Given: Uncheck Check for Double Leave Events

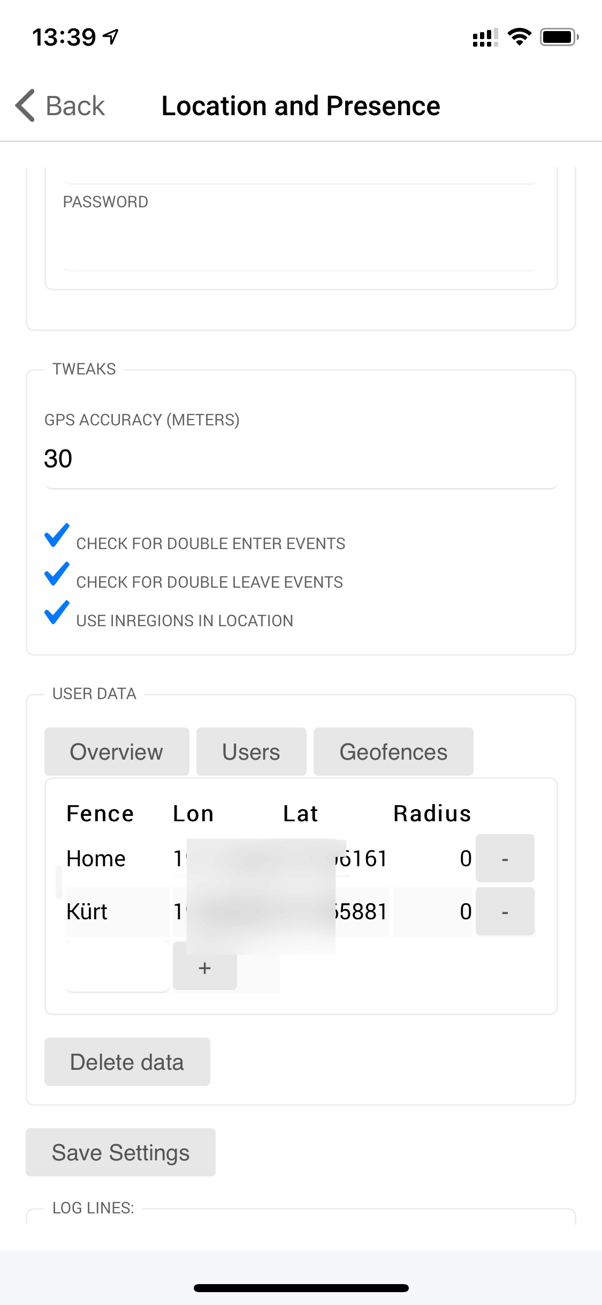Looking at the screenshot, I should click(x=57, y=574).
